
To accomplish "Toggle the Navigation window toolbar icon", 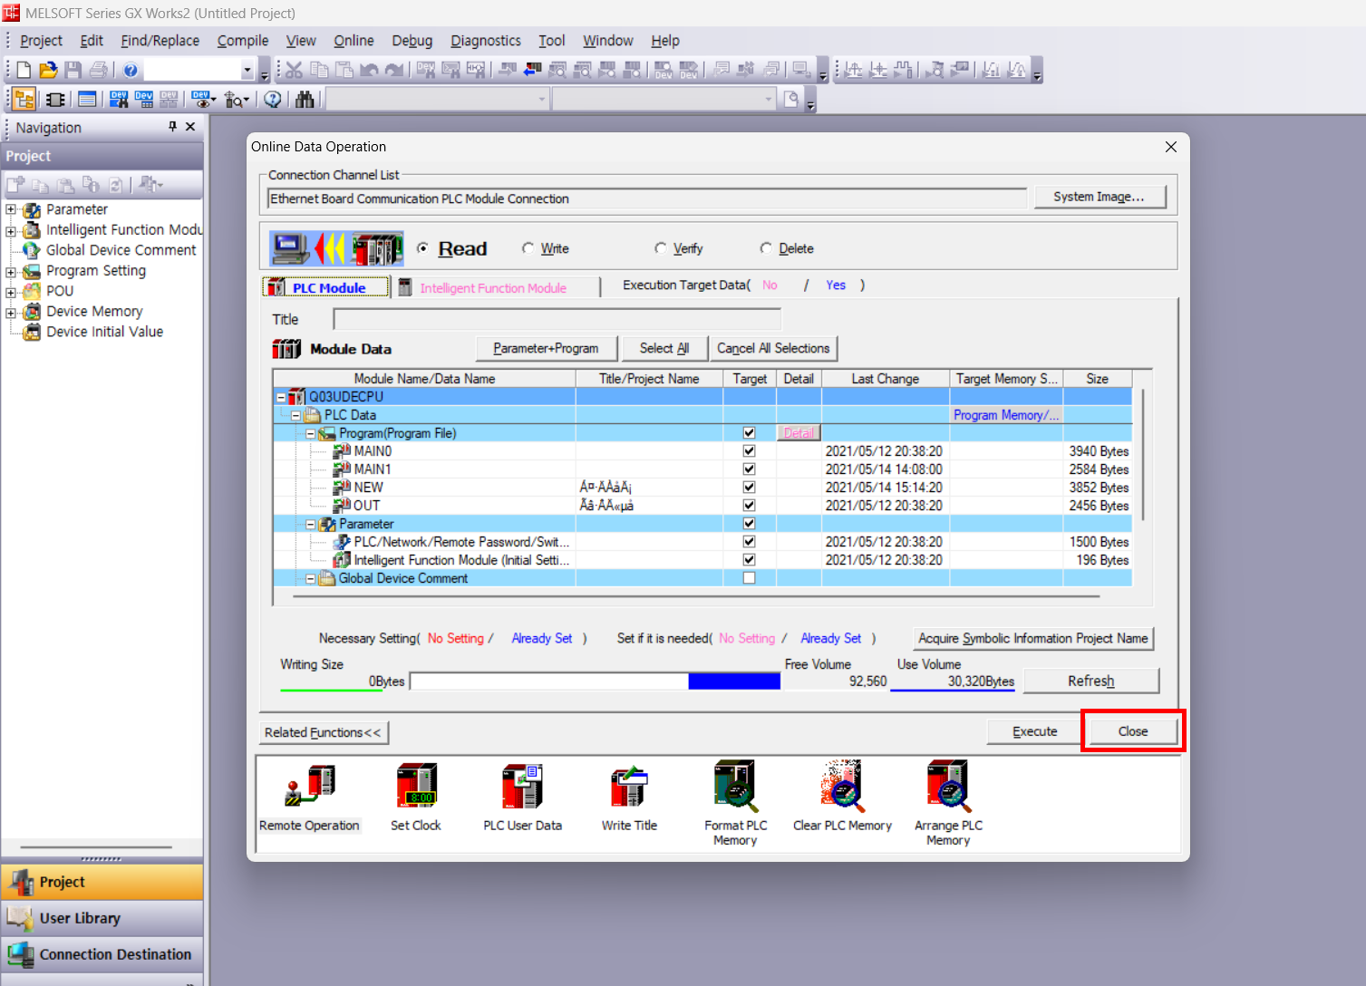I will (x=24, y=100).
